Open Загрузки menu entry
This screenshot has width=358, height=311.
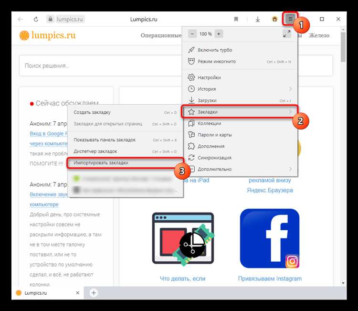240,100
